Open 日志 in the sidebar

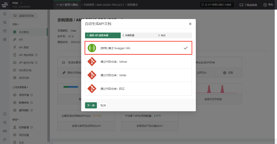(28, 142)
